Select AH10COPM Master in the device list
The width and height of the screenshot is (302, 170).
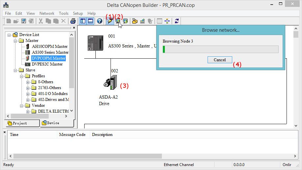click(49, 47)
